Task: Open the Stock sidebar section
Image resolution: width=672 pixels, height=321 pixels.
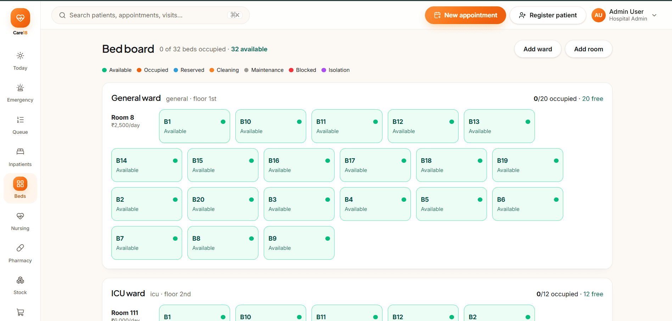Action: (x=20, y=286)
